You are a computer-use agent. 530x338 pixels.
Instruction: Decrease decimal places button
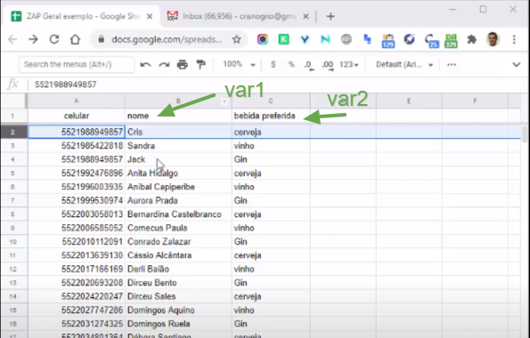pos(309,65)
